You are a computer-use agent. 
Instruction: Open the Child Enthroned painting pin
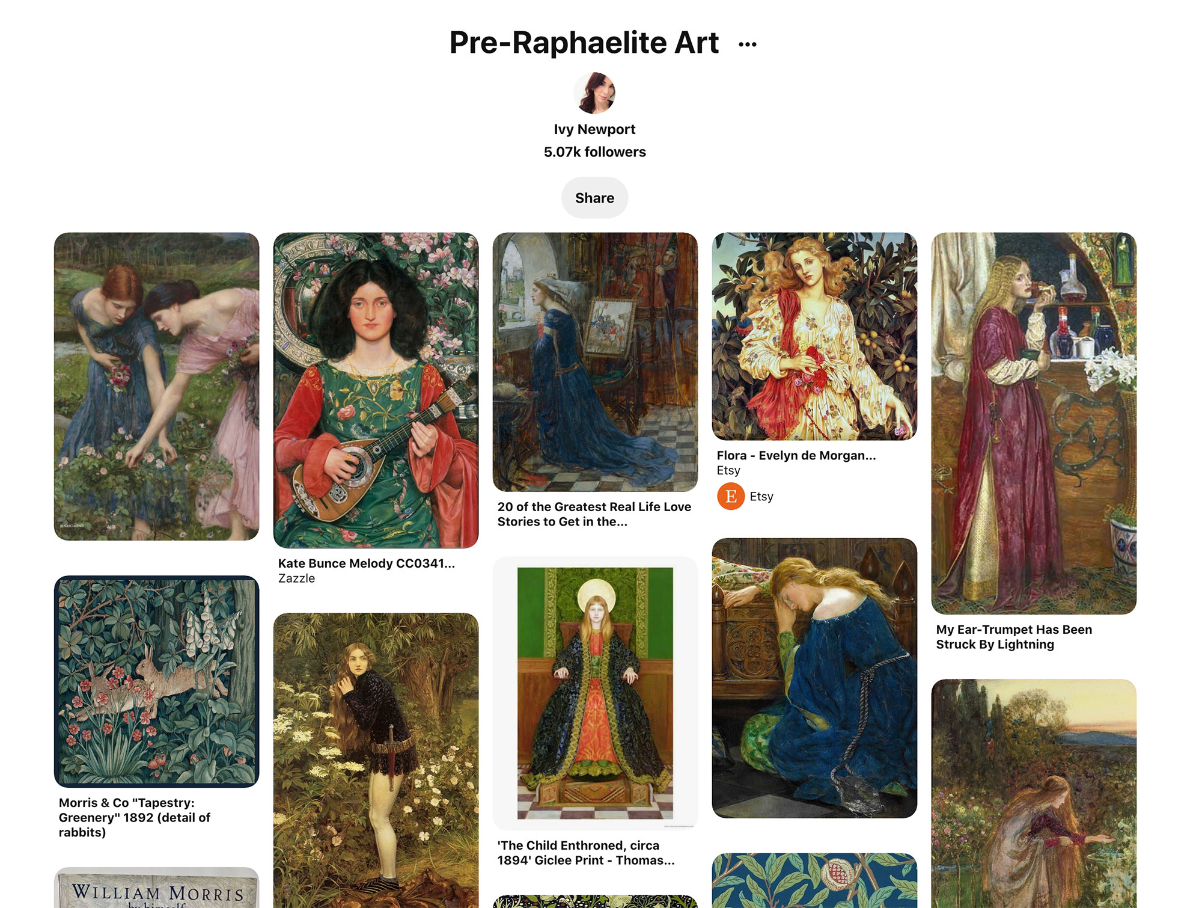(595, 693)
